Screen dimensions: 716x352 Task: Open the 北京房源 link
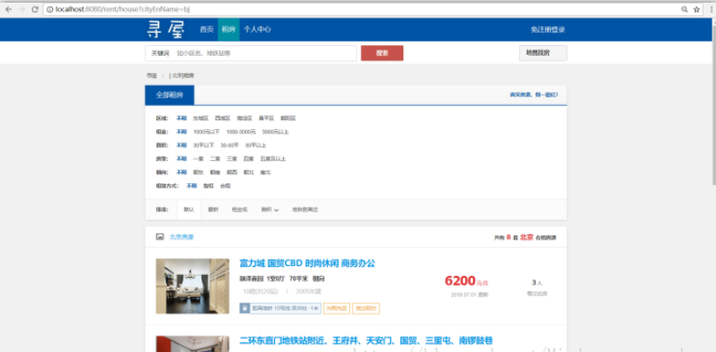pos(182,237)
